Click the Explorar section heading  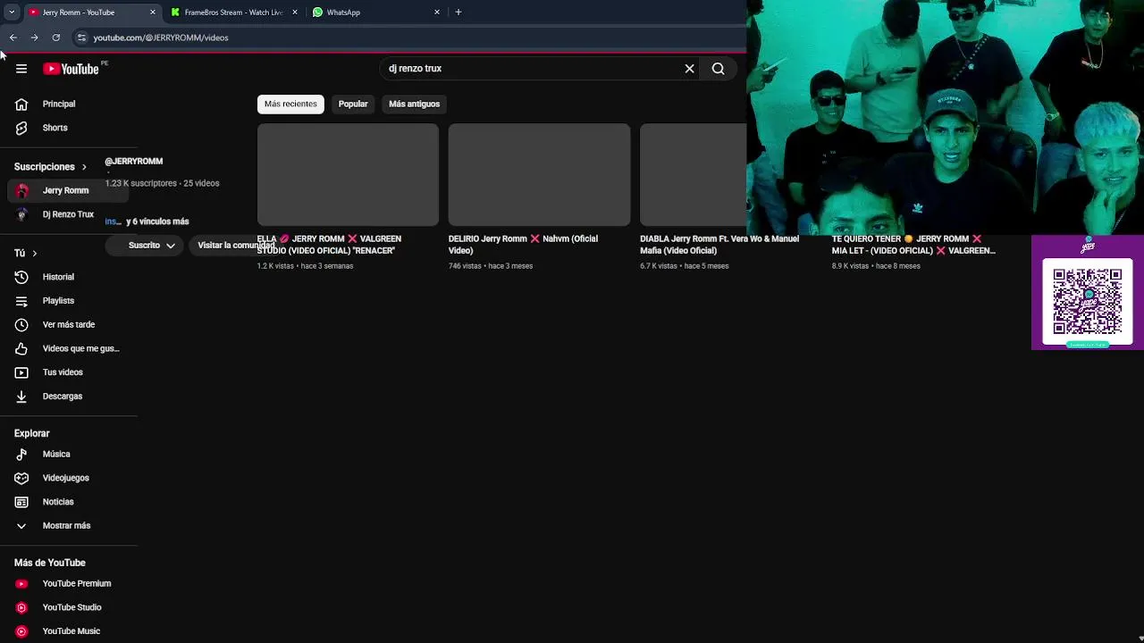(32, 433)
